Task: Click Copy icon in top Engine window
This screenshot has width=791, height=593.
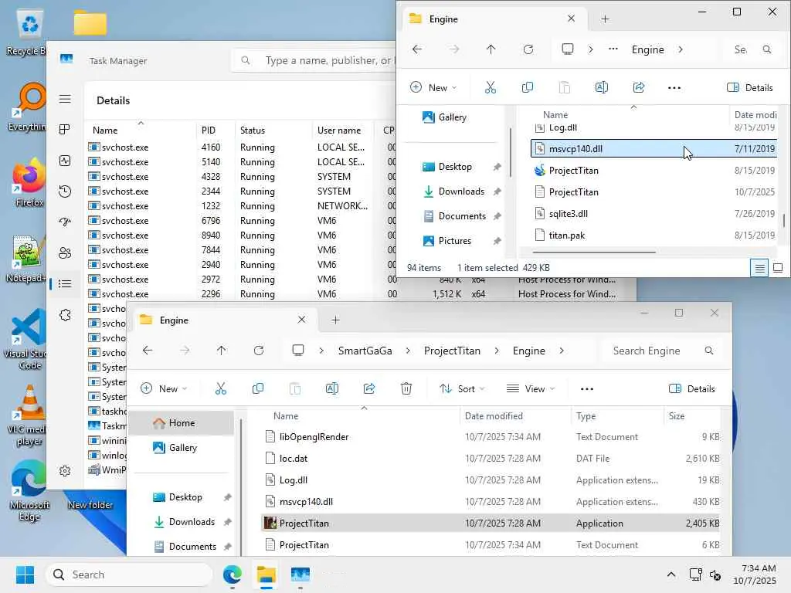Action: pos(527,87)
